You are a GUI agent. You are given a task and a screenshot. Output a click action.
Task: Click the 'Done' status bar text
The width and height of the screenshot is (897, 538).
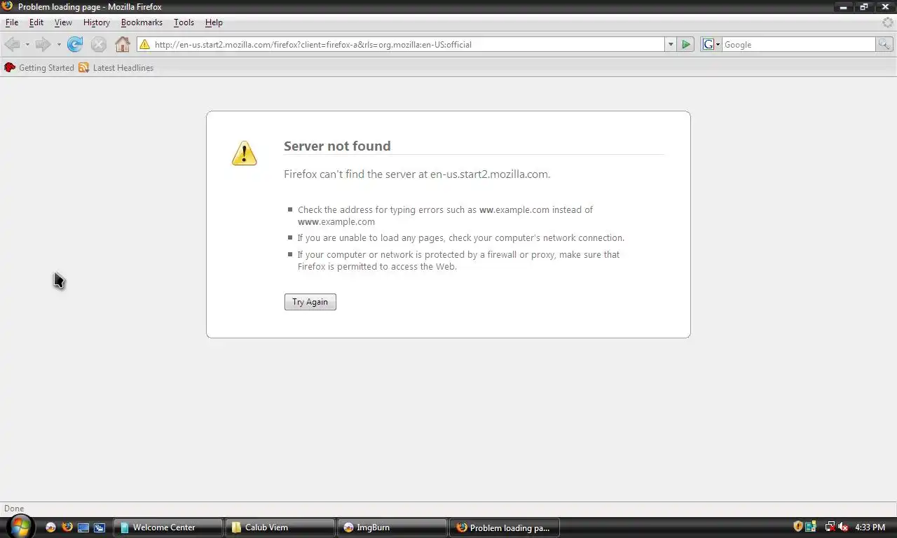tap(14, 509)
